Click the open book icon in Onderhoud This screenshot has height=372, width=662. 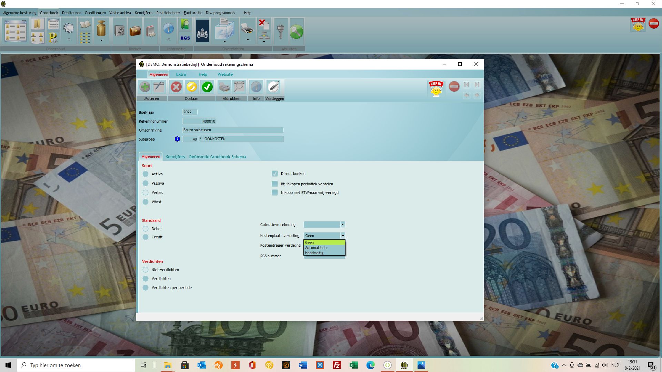tap(85, 25)
